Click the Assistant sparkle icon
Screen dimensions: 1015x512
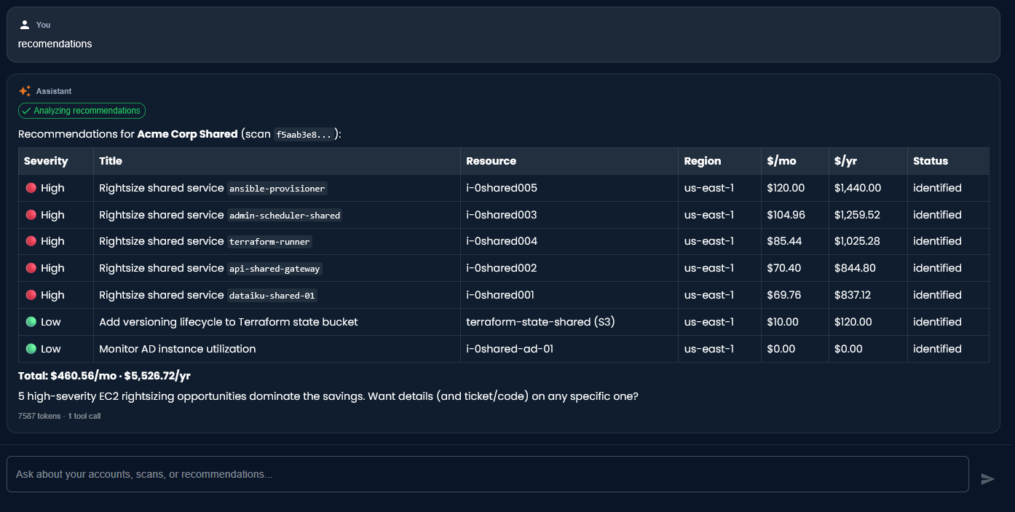[x=25, y=91]
